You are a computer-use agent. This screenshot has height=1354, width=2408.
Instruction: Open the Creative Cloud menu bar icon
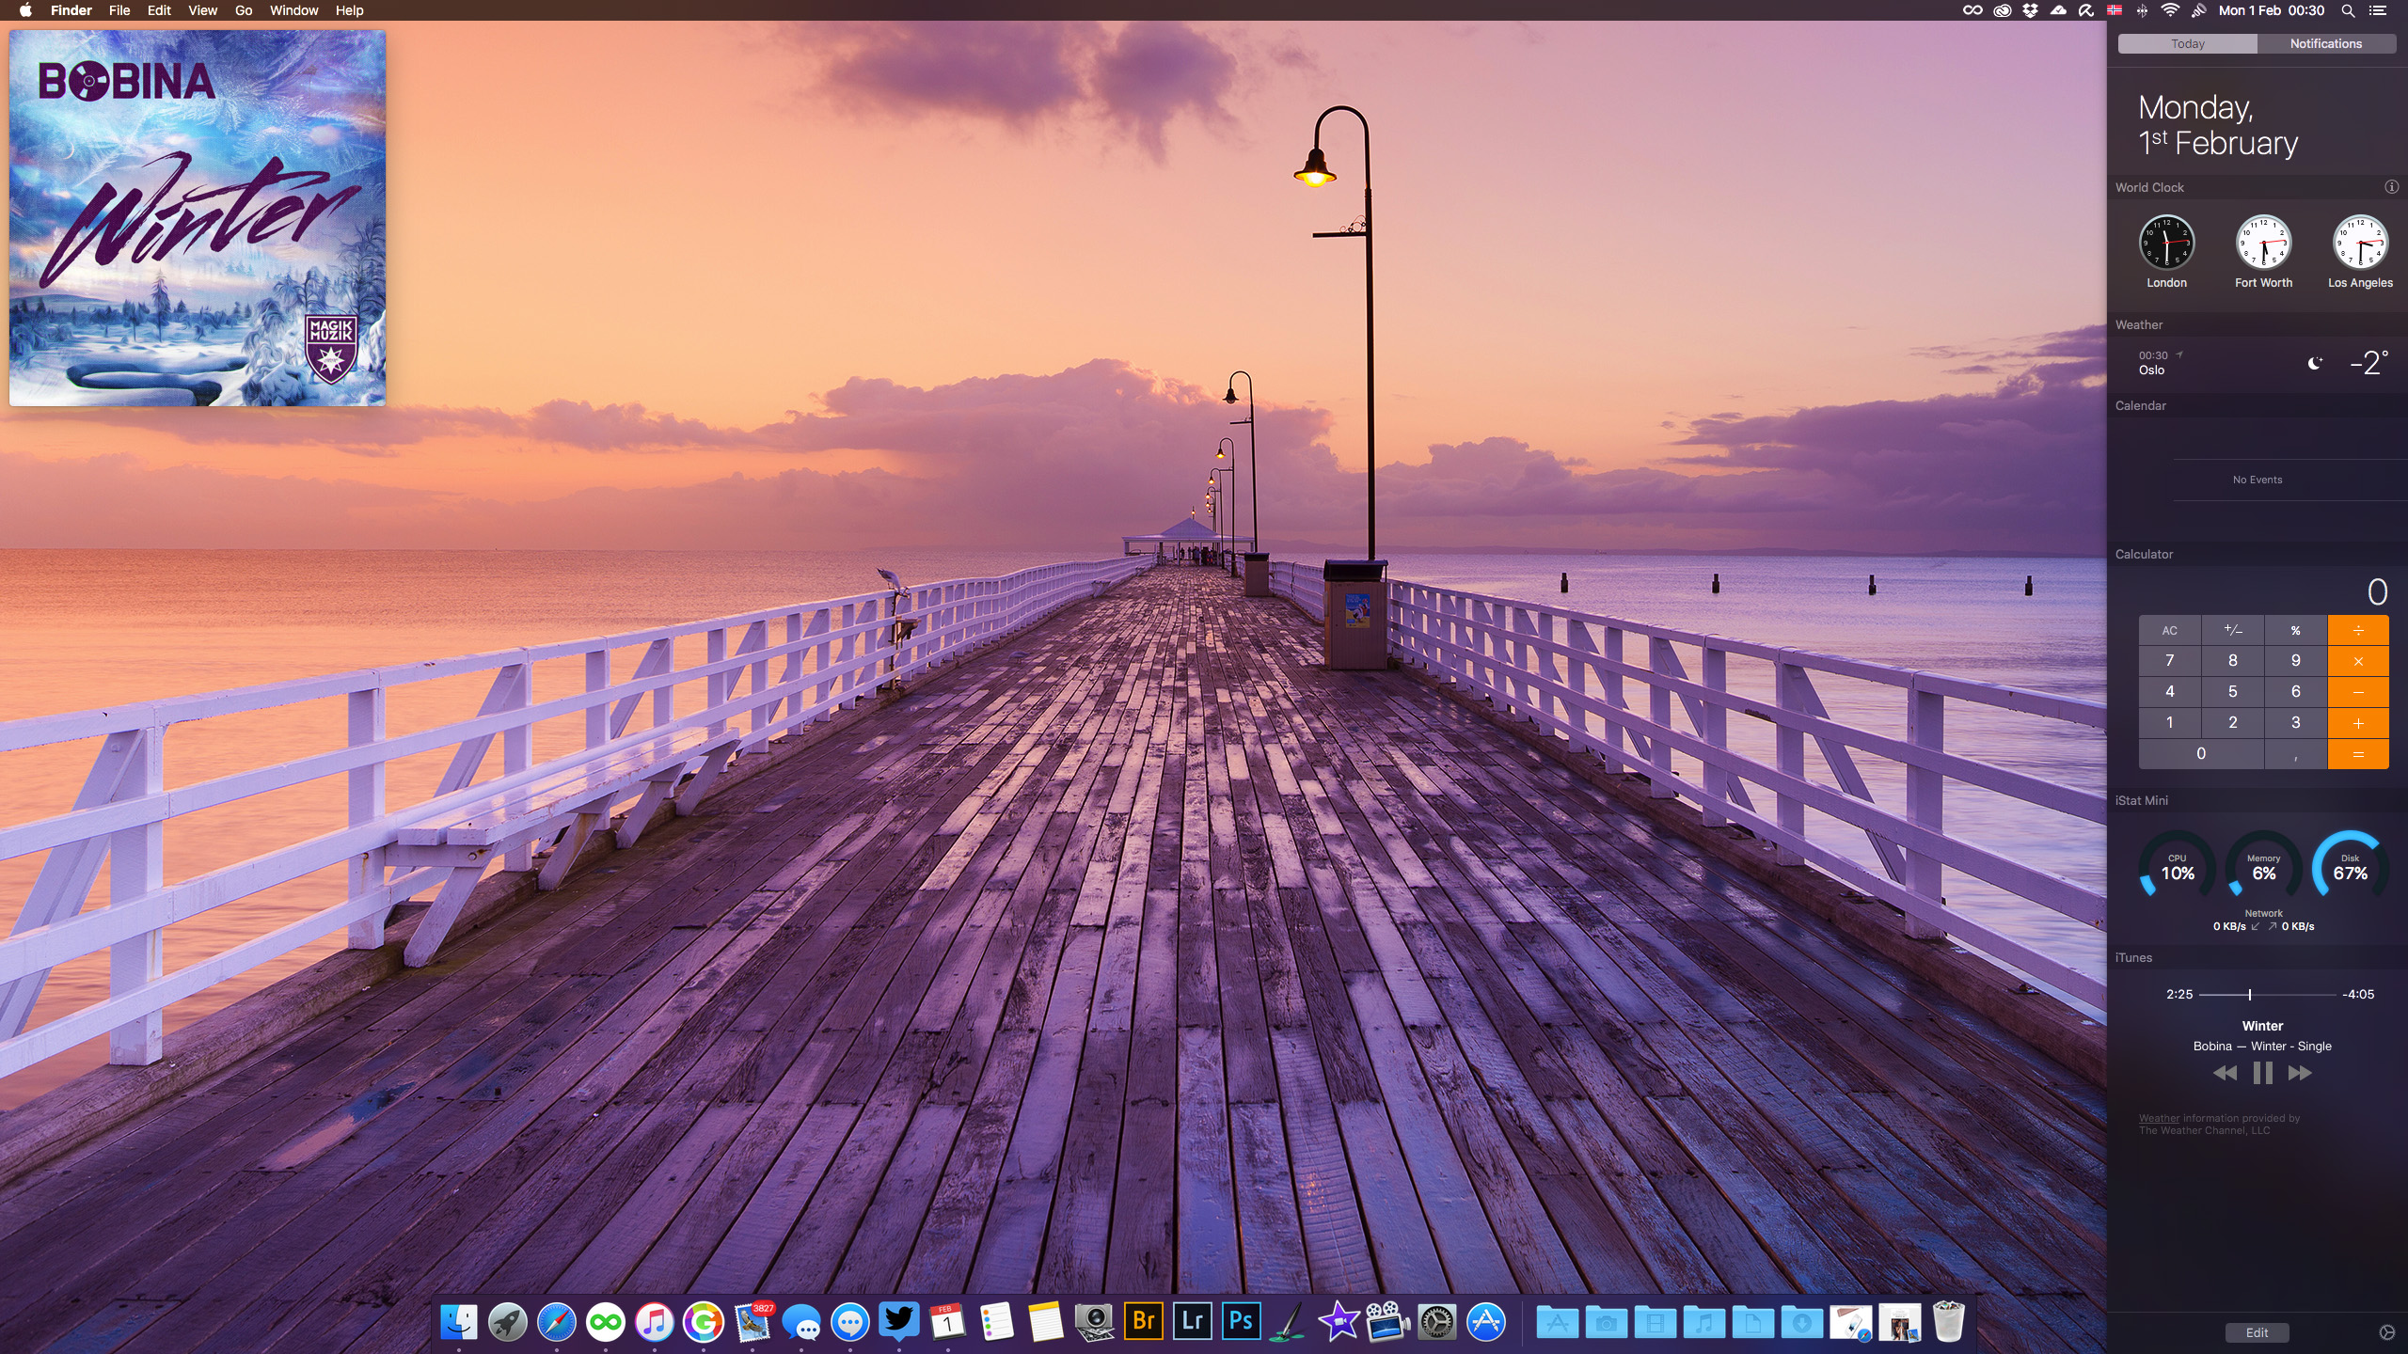point(2002,10)
